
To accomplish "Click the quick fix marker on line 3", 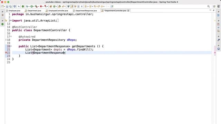I will 6,21.
